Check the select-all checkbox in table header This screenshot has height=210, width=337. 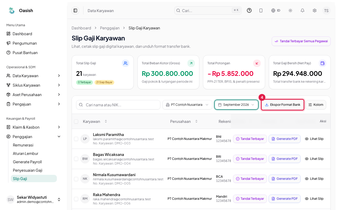(x=76, y=122)
